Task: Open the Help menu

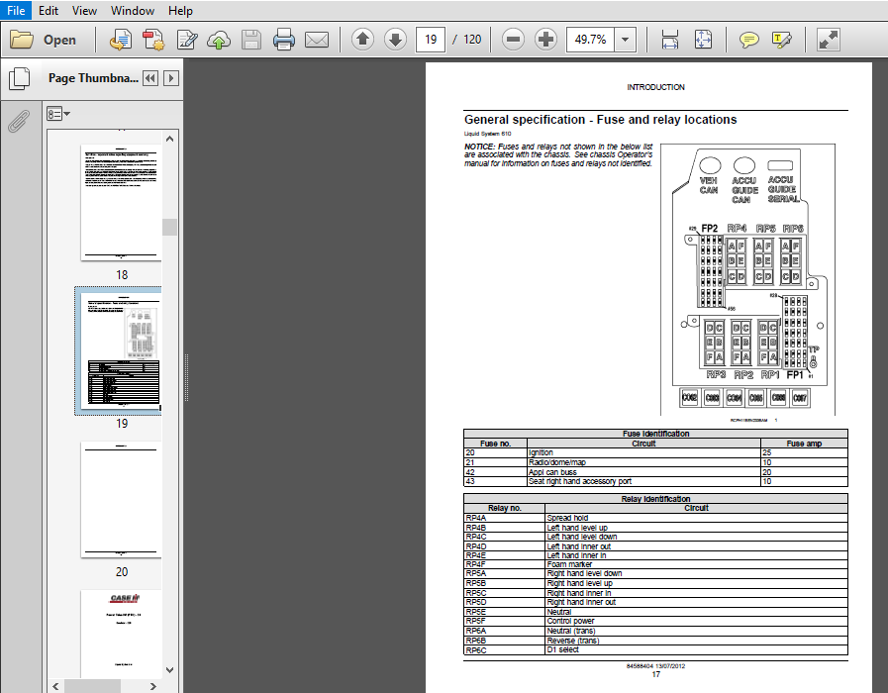Action: (180, 11)
